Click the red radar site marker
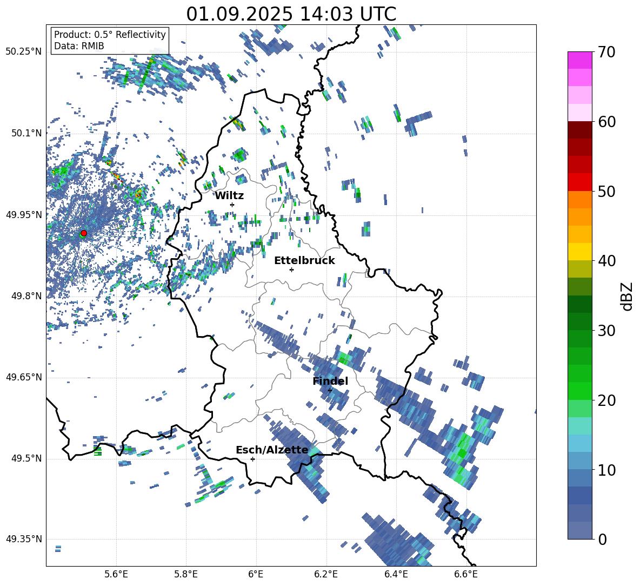Image resolution: width=640 pixels, height=585 pixels. coord(84,233)
